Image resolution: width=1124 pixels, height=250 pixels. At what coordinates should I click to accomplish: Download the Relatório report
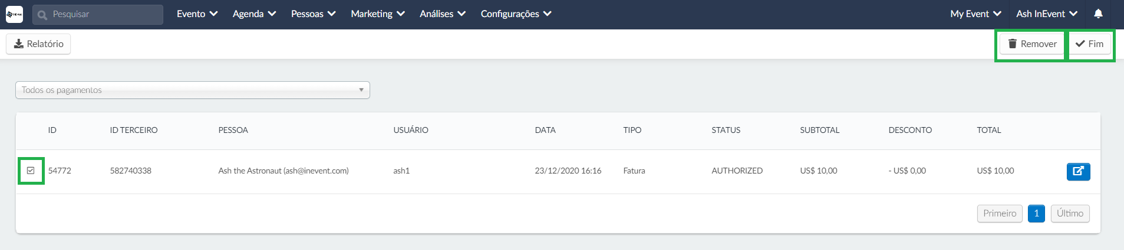(x=38, y=44)
